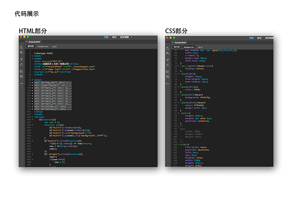
Task: Remove Comment icon in CSS window toolbar
Action: pos(167,77)
